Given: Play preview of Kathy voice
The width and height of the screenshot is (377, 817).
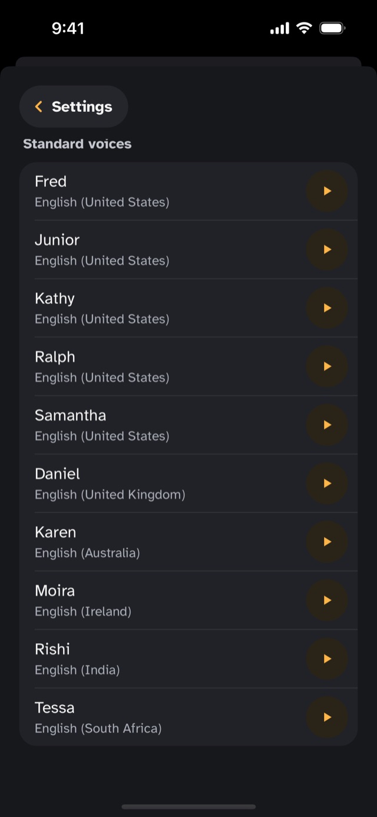Looking at the screenshot, I should click(x=327, y=307).
